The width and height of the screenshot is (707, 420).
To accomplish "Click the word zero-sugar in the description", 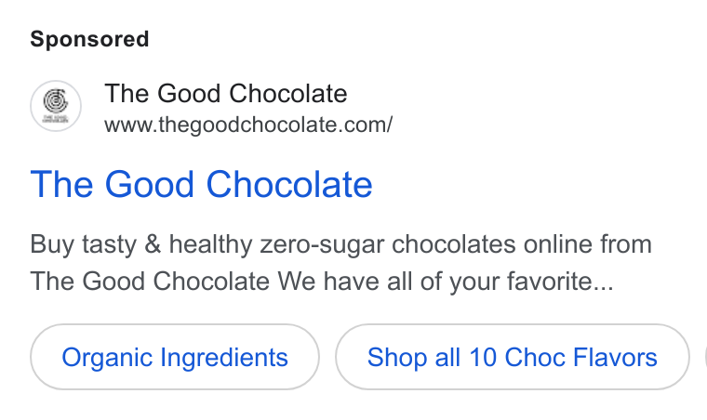I will click(x=323, y=245).
